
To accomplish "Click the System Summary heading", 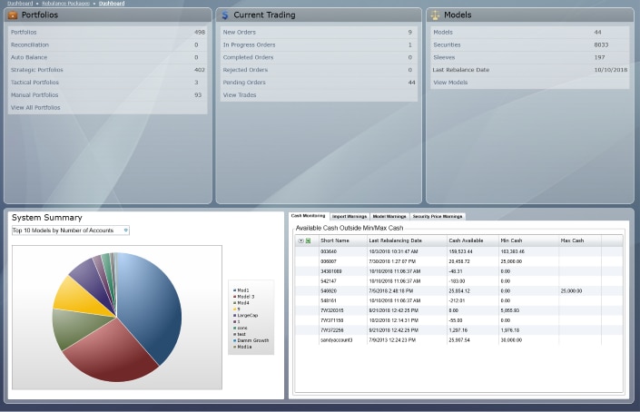I will [47, 218].
